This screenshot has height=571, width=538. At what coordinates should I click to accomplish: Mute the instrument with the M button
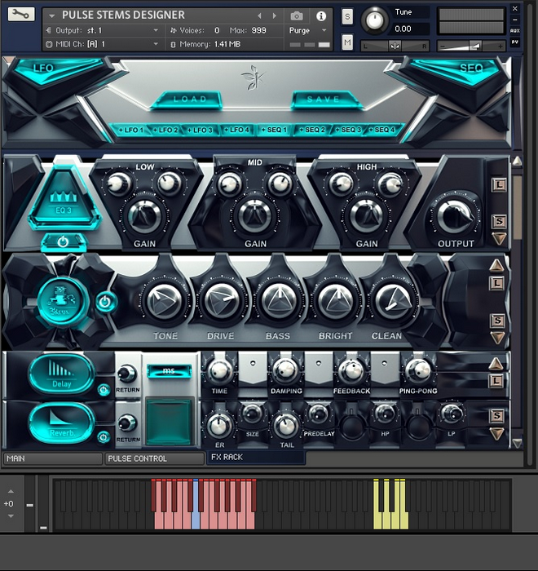point(347,42)
